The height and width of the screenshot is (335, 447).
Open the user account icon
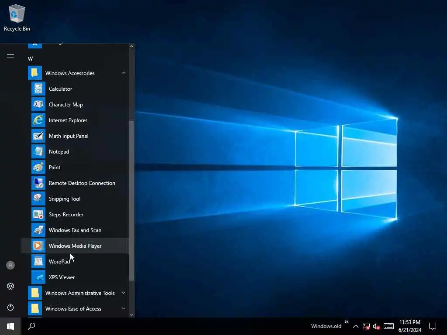[10, 265]
